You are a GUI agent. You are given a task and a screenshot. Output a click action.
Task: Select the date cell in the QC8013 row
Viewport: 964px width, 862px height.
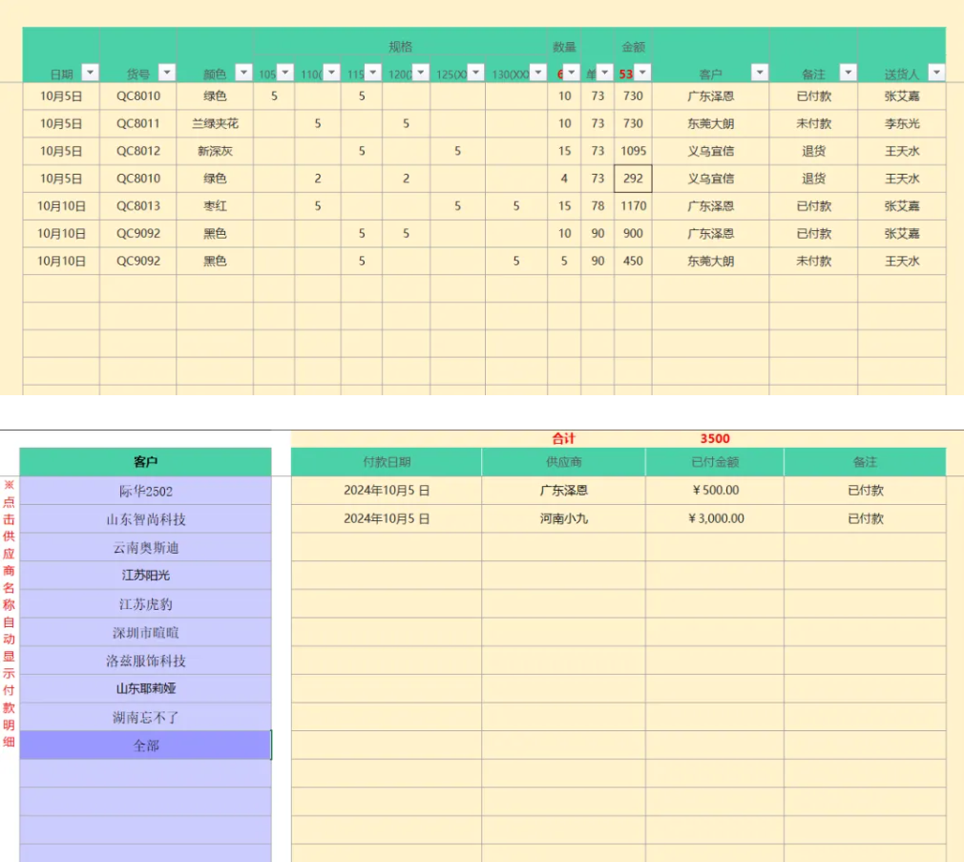point(61,206)
